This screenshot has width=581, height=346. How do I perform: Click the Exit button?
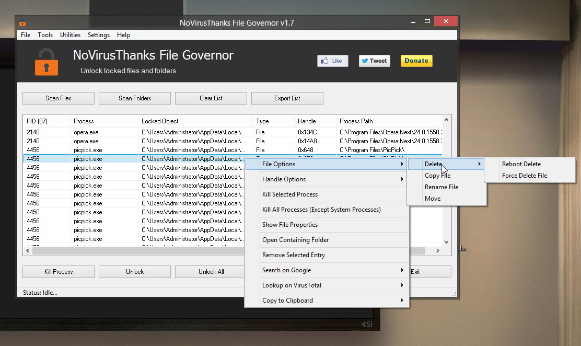[x=430, y=272]
